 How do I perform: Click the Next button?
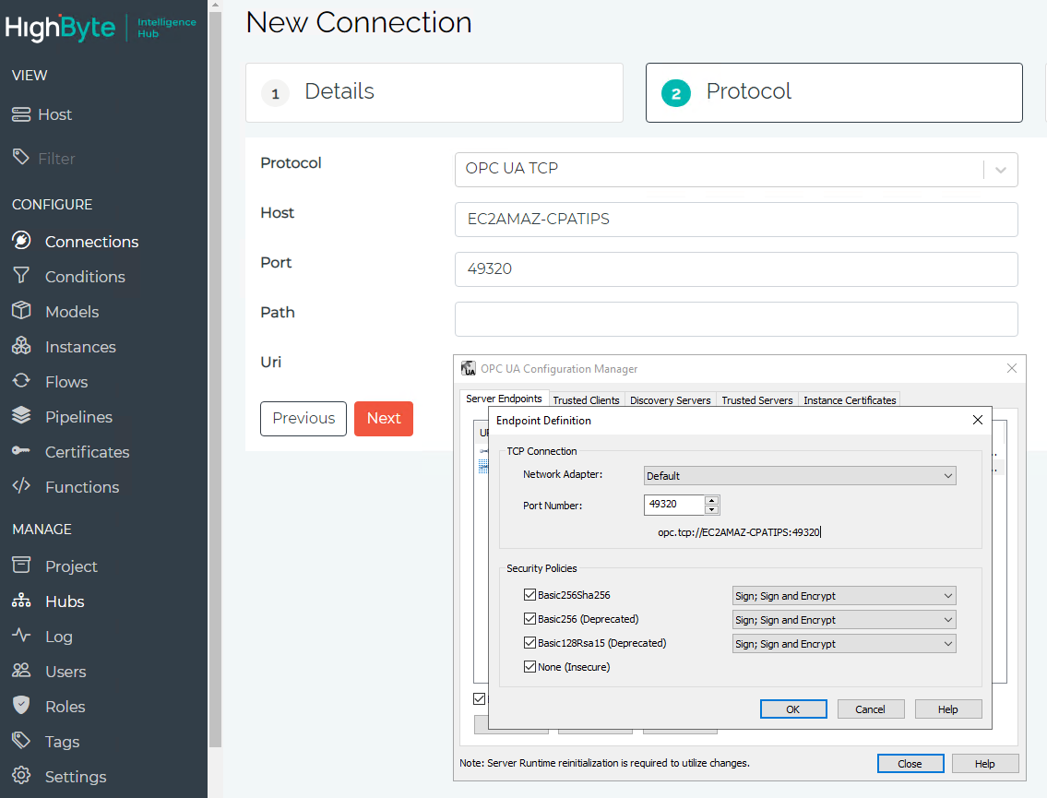point(383,418)
